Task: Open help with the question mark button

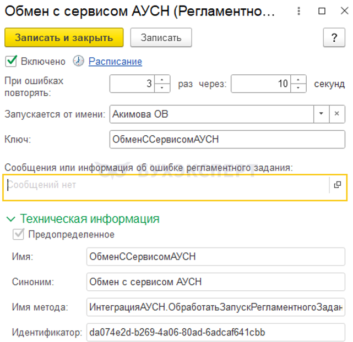Action: (334, 37)
